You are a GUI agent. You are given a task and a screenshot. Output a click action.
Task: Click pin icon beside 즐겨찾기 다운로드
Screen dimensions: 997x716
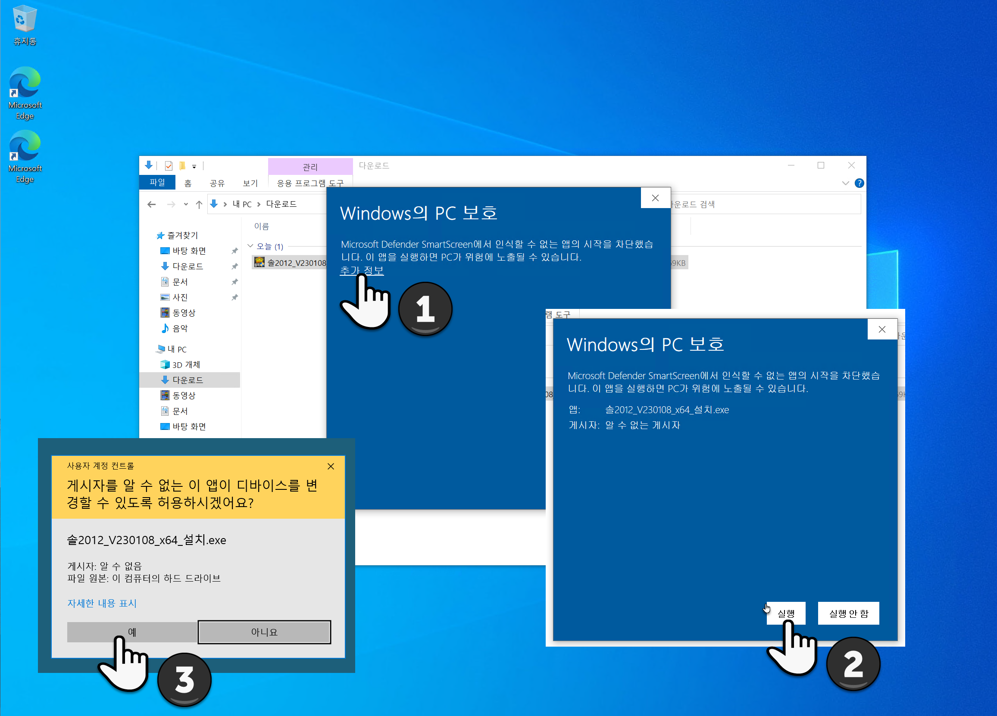point(235,266)
